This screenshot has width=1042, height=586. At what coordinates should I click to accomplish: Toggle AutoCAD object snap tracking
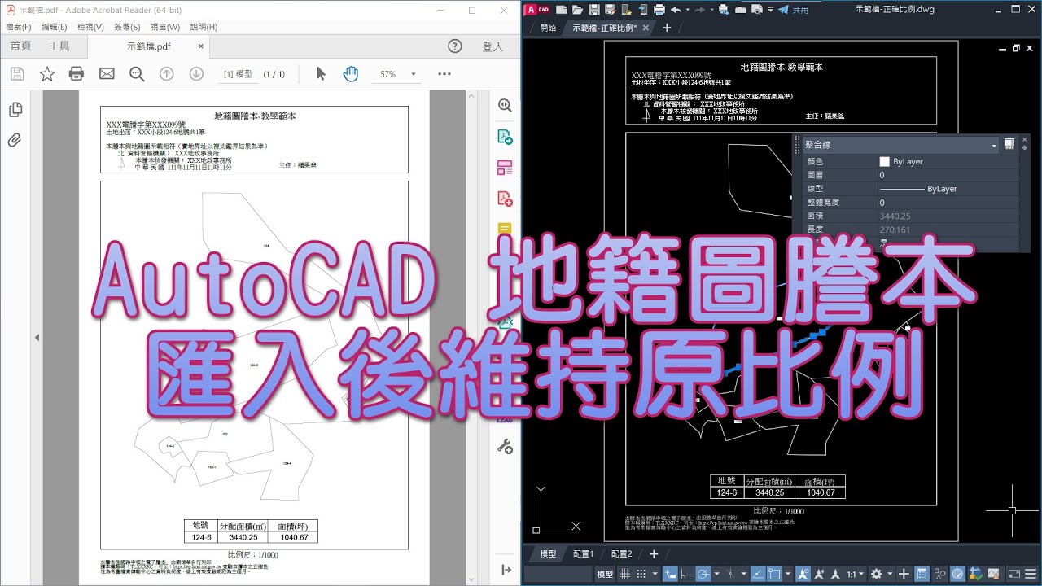758,574
